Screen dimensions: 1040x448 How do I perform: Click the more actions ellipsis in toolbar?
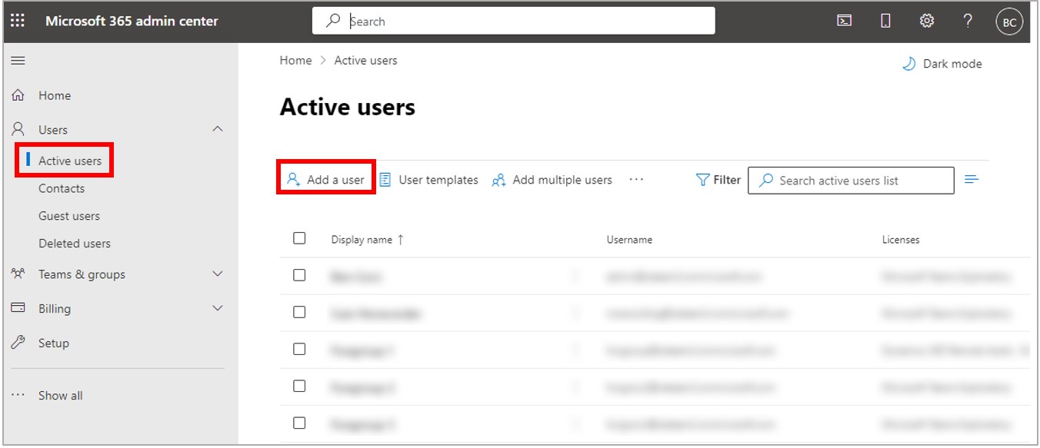click(636, 180)
